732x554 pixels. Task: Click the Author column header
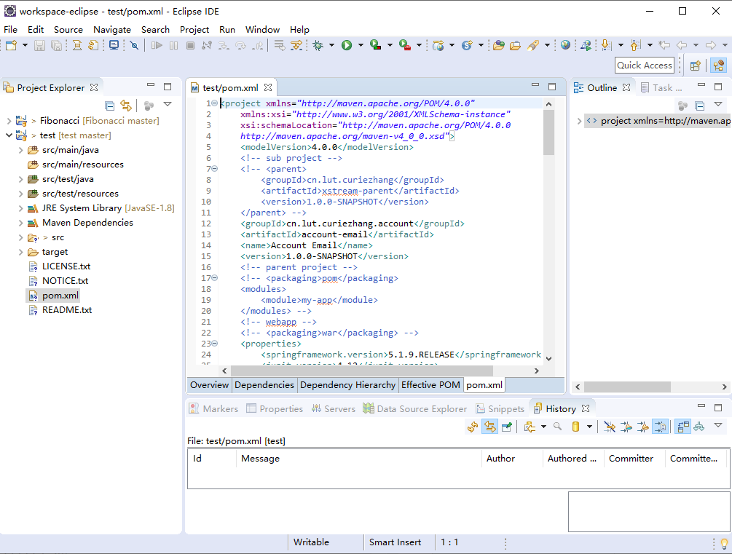tap(512, 459)
